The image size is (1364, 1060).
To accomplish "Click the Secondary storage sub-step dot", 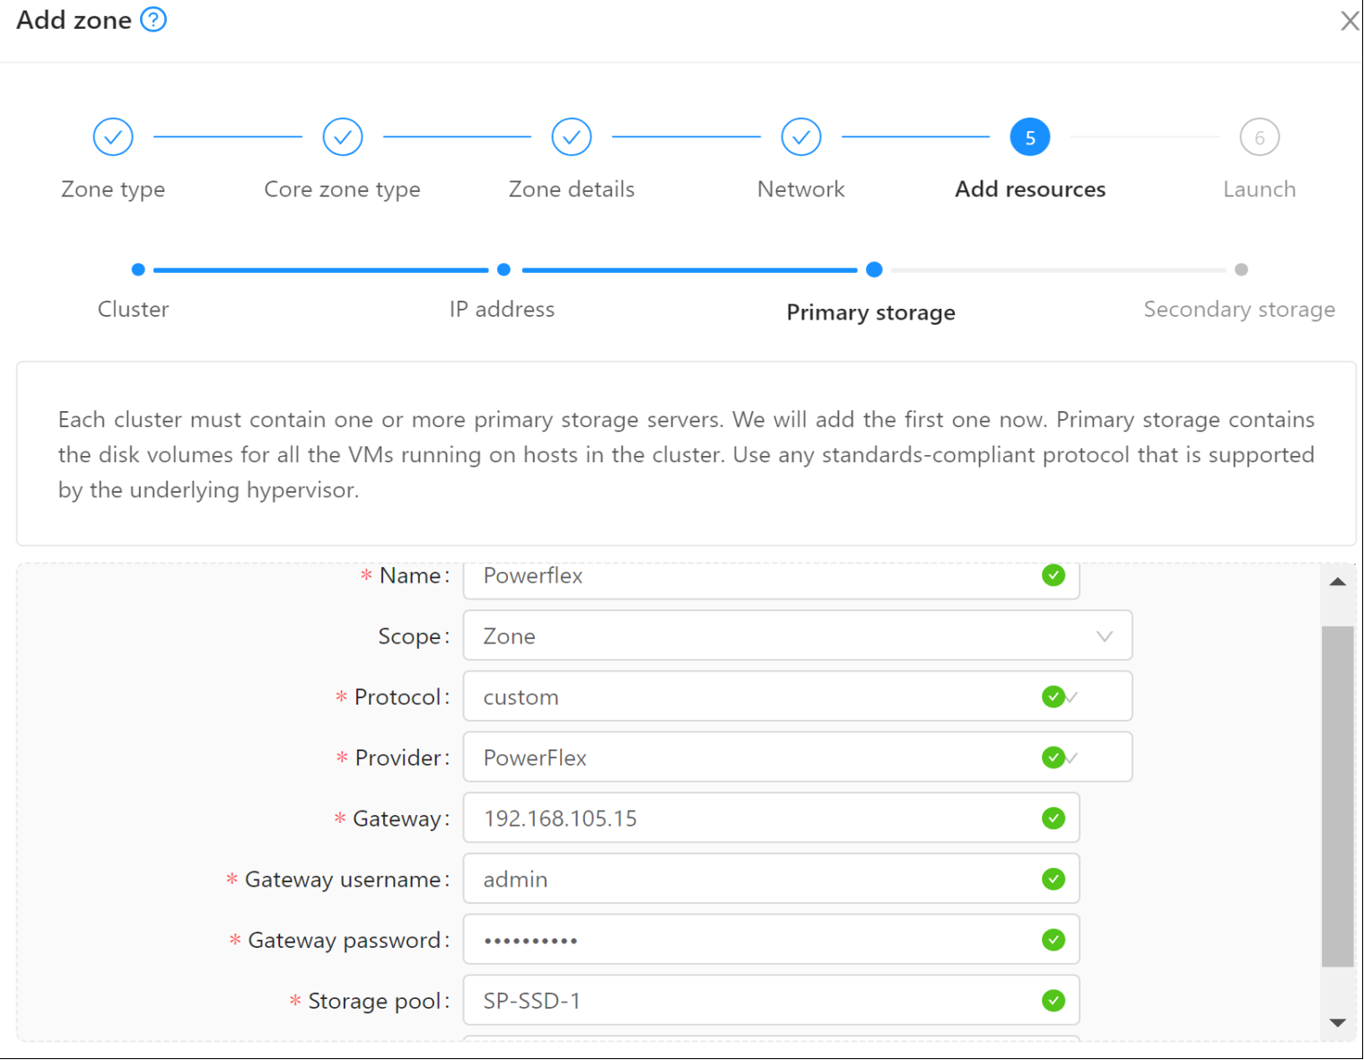I will 1241,269.
